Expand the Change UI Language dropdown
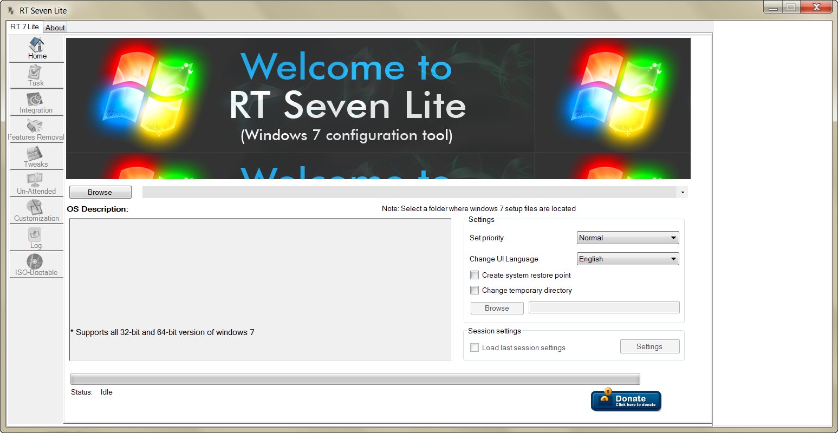The height and width of the screenshot is (433, 838). (x=628, y=259)
